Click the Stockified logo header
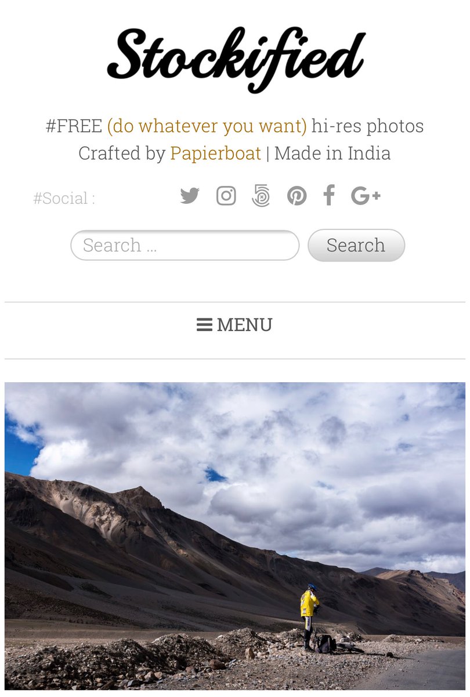This screenshot has height=697, width=470. click(236, 59)
